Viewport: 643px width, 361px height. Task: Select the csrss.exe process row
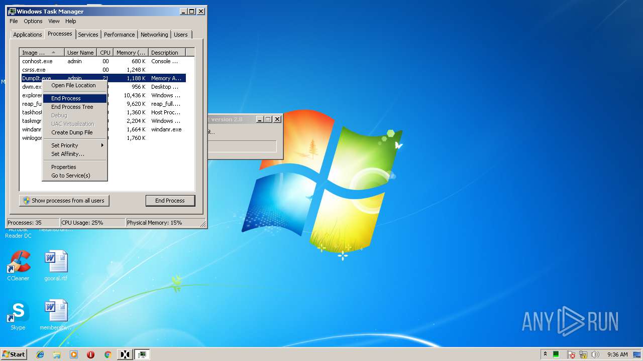103,70
